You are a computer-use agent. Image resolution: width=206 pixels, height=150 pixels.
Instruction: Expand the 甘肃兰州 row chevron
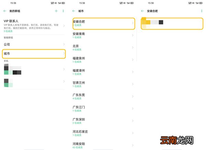[x=133, y=84]
